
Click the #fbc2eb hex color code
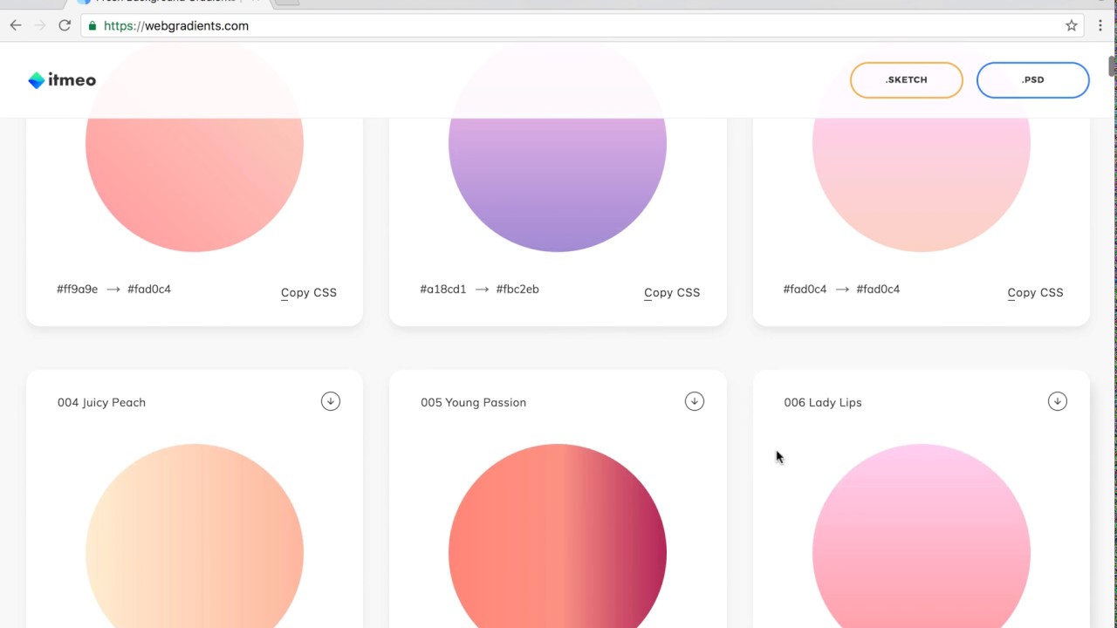[x=517, y=289]
